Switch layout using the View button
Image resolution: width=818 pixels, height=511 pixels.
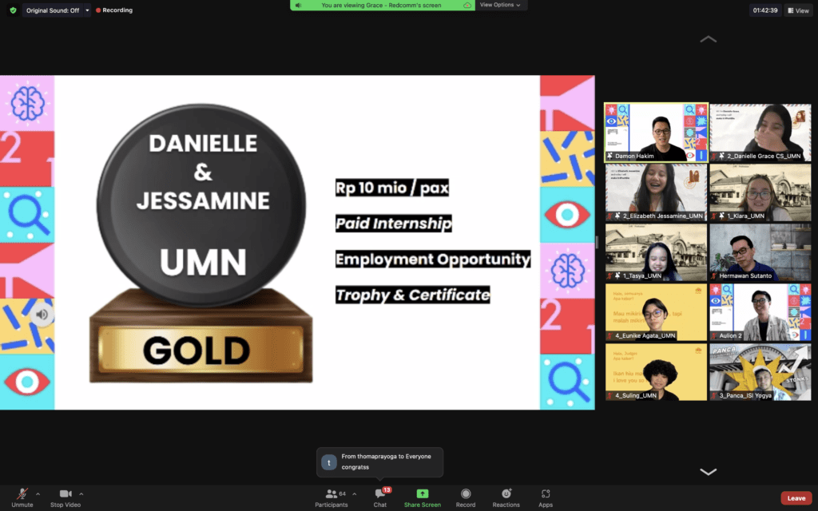click(798, 10)
